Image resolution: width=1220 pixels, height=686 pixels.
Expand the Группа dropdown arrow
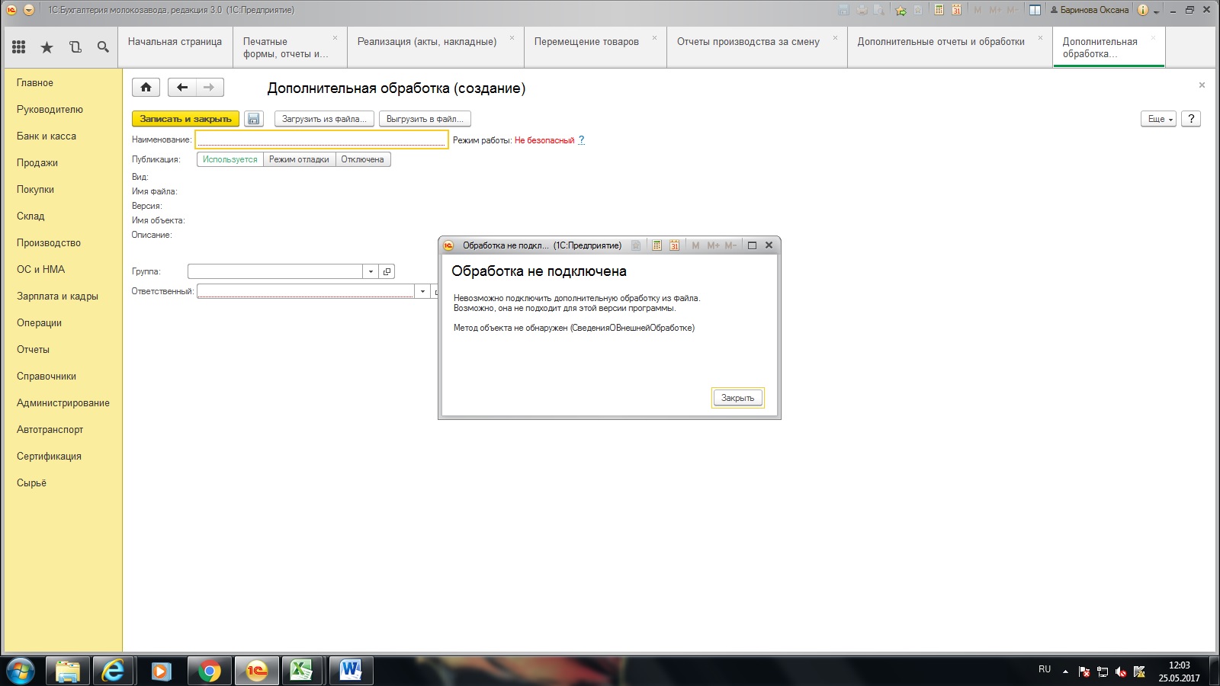tap(371, 271)
